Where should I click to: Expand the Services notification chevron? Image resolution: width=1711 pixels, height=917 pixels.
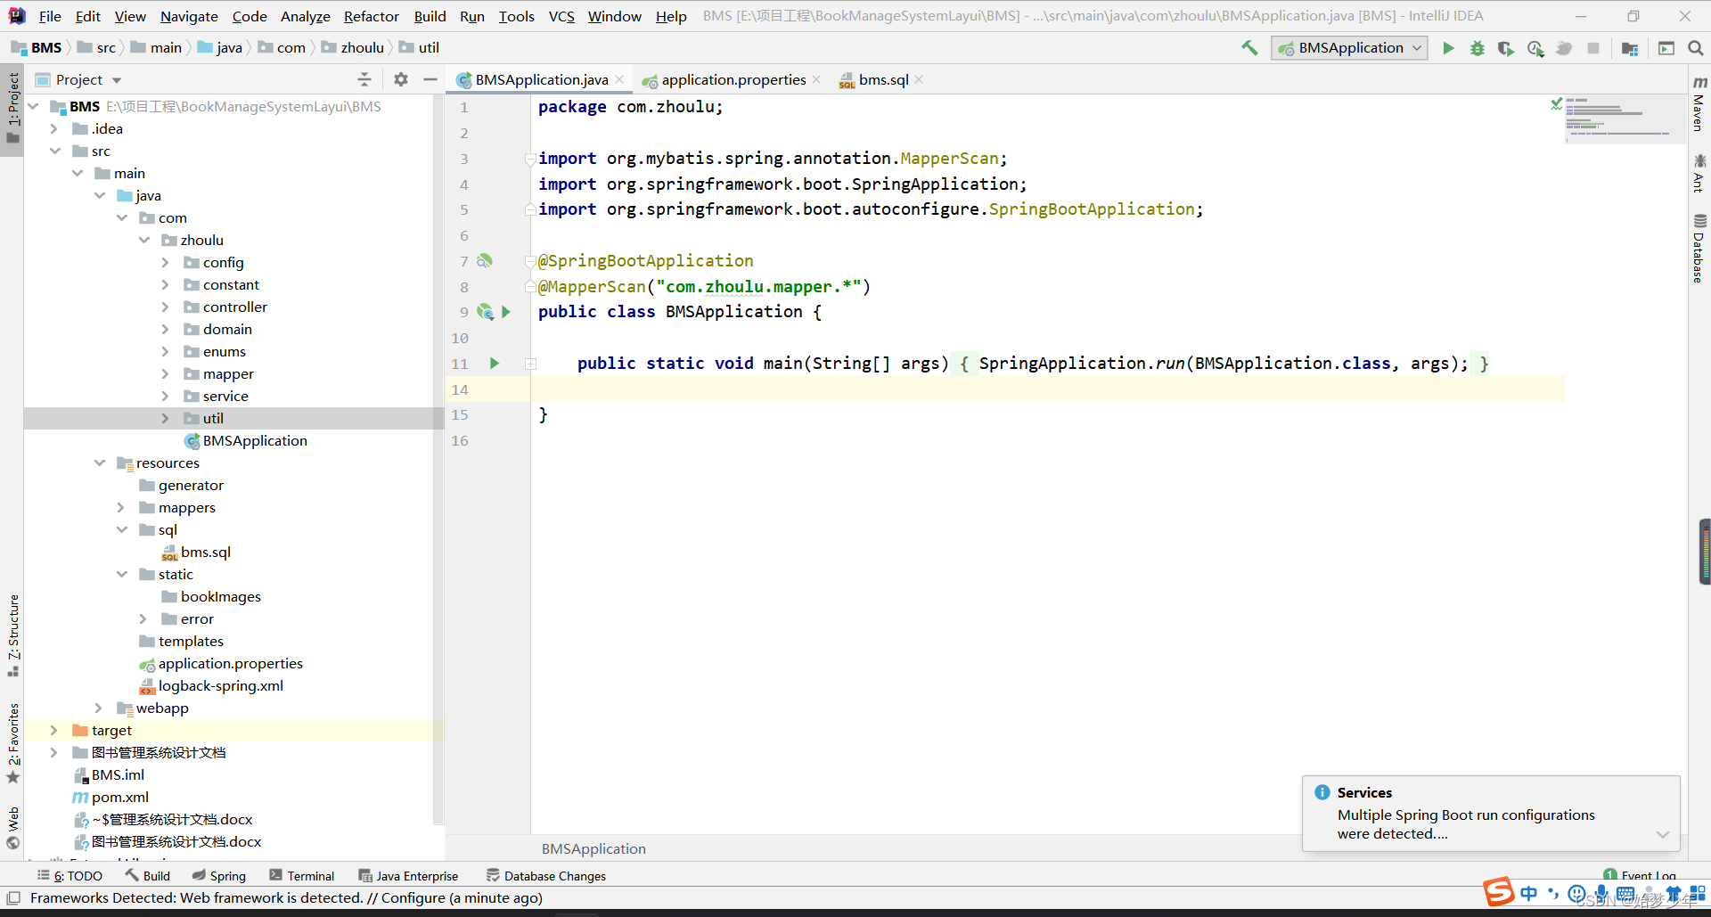click(x=1662, y=835)
